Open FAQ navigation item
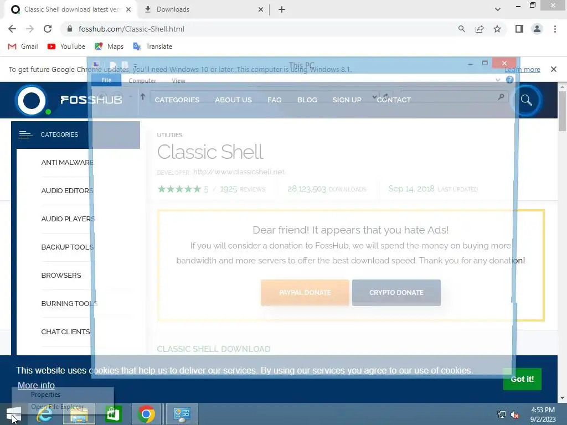This screenshot has height=425, width=567. pyautogui.click(x=275, y=100)
